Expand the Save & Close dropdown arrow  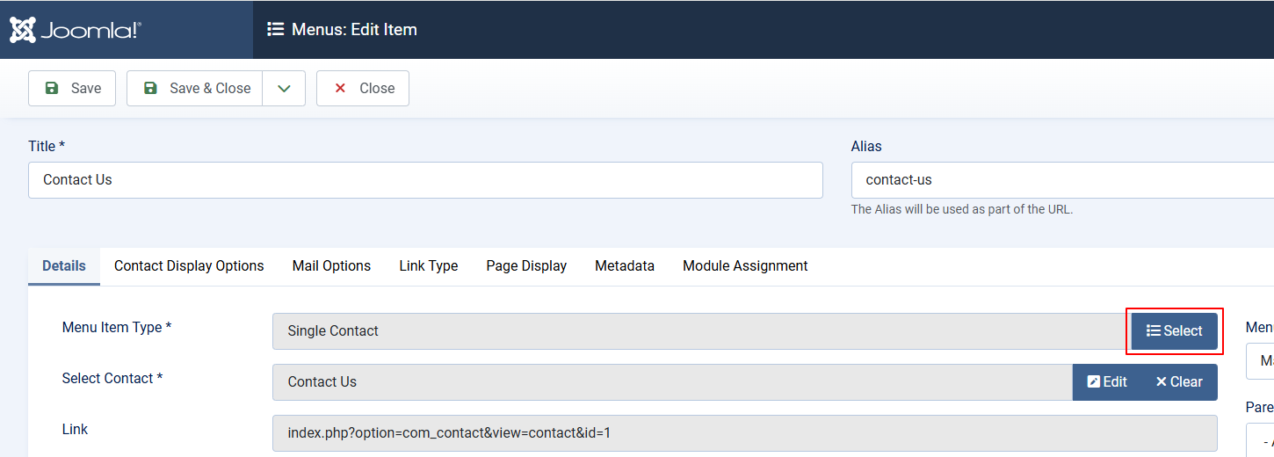point(284,88)
